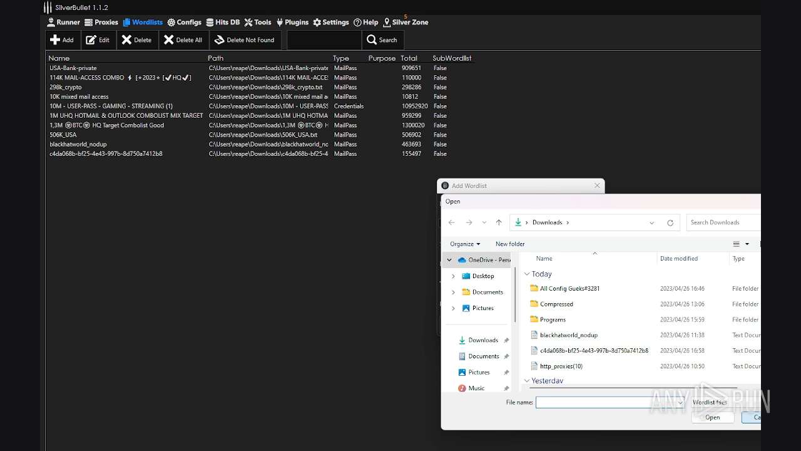Click the Search Downloads field
This screenshot has height=451, width=801.
pos(723,222)
